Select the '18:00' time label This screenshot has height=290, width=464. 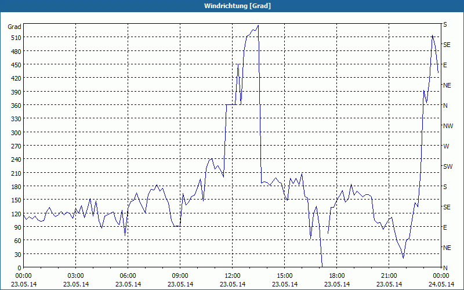coord(337,276)
